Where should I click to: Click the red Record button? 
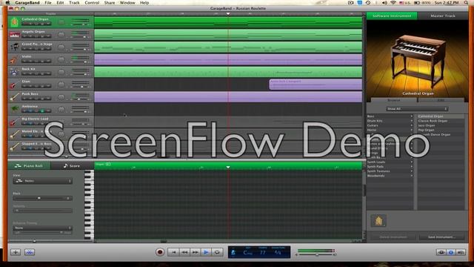pyautogui.click(x=160, y=252)
